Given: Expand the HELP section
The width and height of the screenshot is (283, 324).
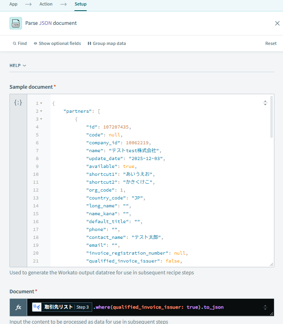Looking at the screenshot, I should point(18,65).
